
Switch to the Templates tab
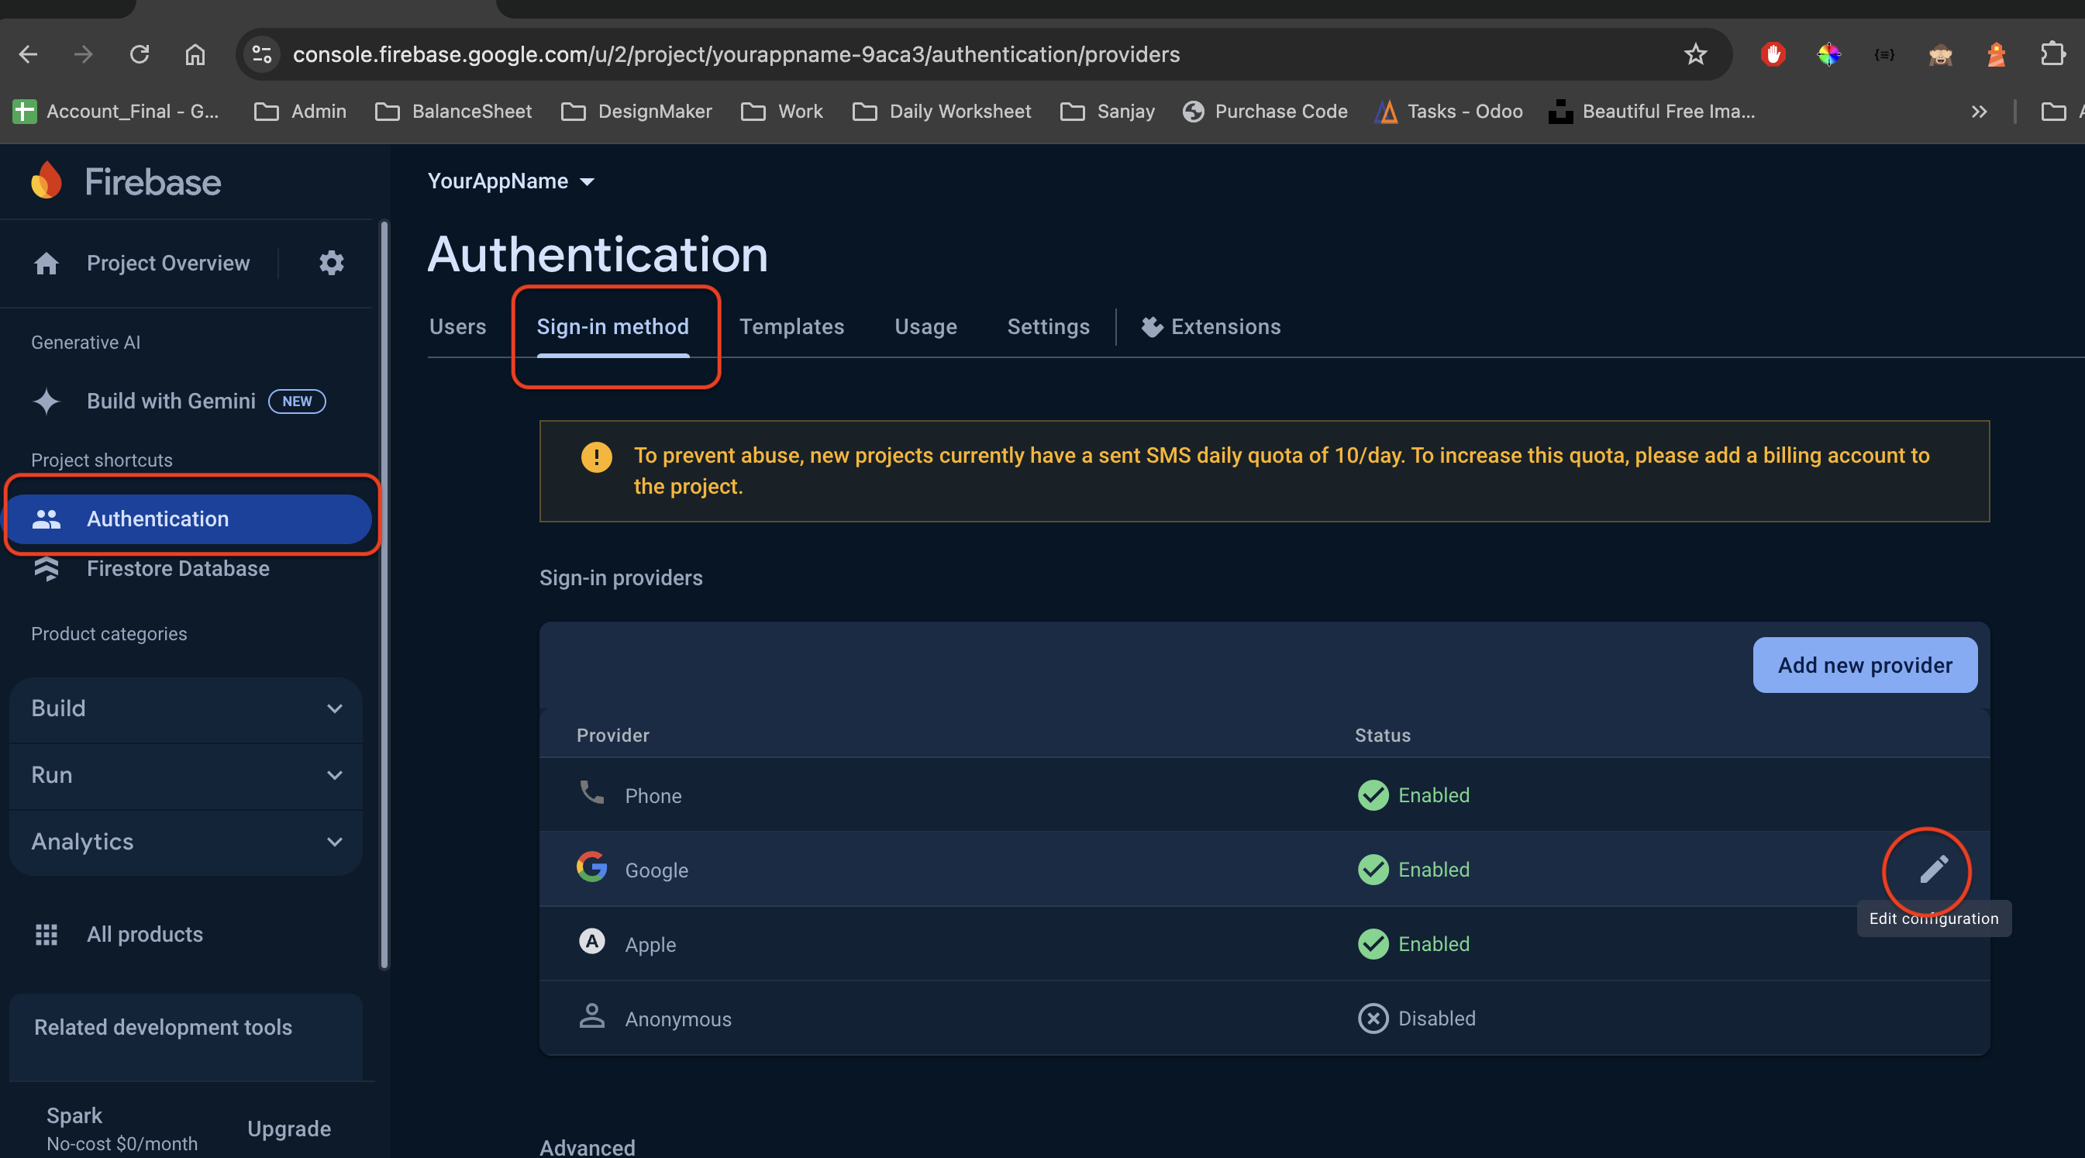(x=791, y=327)
